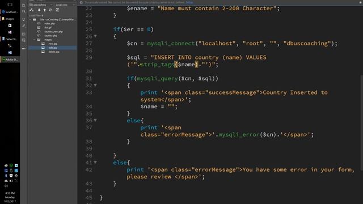This screenshot has height=204, width=363.
Task: Collapse code fold arrow at line 26
Action: [95, 36]
